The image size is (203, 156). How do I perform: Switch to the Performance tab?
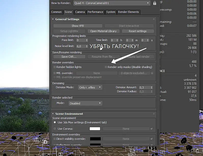click(x=96, y=12)
